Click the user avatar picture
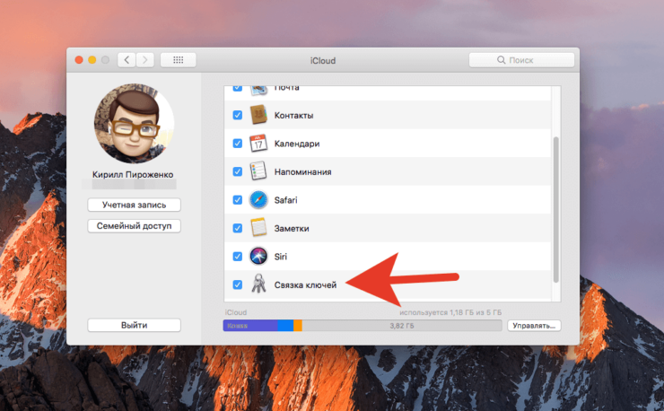664x411 pixels. click(x=135, y=123)
